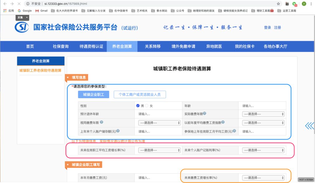
Task: Open the 理财工具箱 bookmark folder
Action: click(x=262, y=10)
